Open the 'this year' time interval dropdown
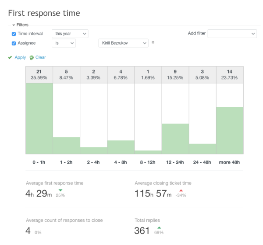263x245 pixels. coord(70,34)
